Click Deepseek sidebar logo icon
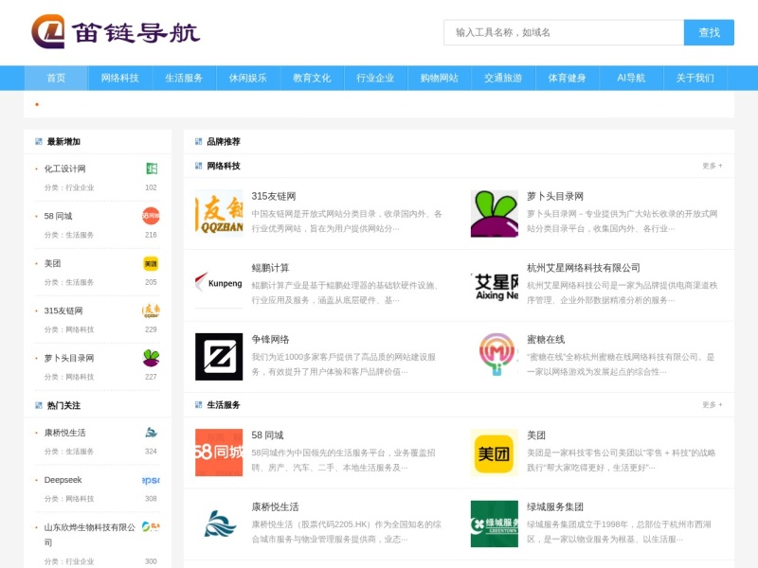This screenshot has height=568, width=758. pos(151,480)
